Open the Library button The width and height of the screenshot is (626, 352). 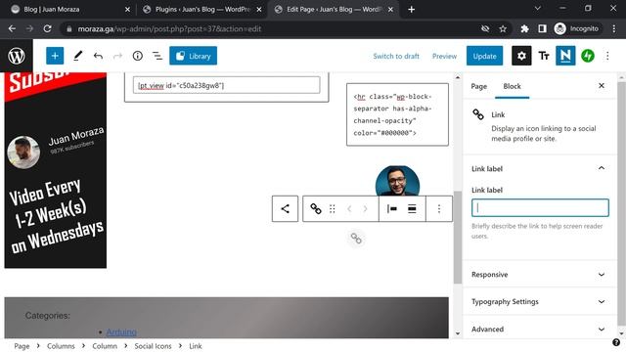click(x=194, y=56)
